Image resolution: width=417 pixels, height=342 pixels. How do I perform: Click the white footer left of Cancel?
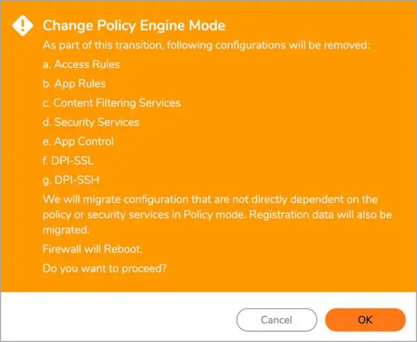tap(117, 319)
